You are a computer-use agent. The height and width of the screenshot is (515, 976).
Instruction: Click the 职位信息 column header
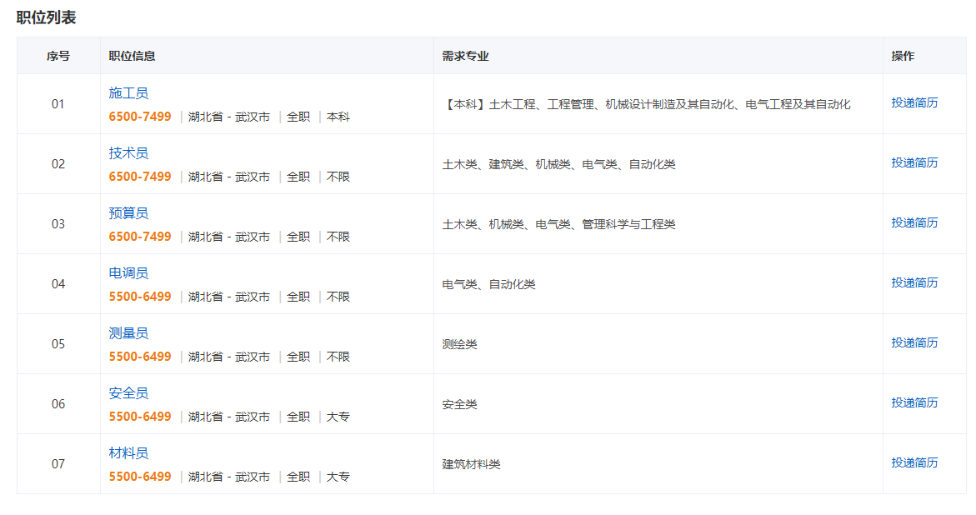132,56
